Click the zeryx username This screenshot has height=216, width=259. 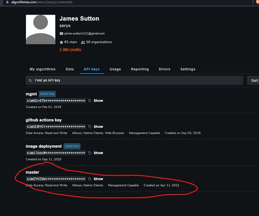(65, 26)
